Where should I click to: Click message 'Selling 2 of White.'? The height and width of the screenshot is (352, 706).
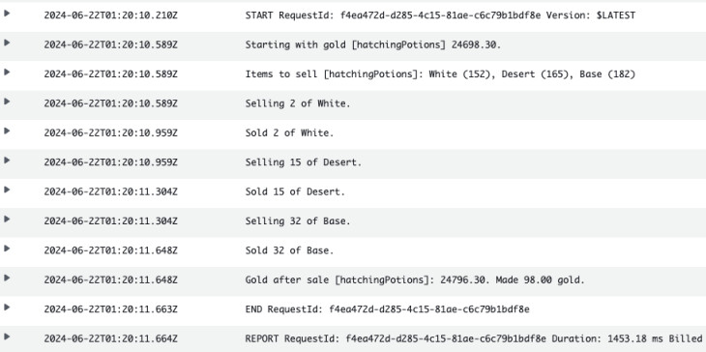click(x=298, y=104)
